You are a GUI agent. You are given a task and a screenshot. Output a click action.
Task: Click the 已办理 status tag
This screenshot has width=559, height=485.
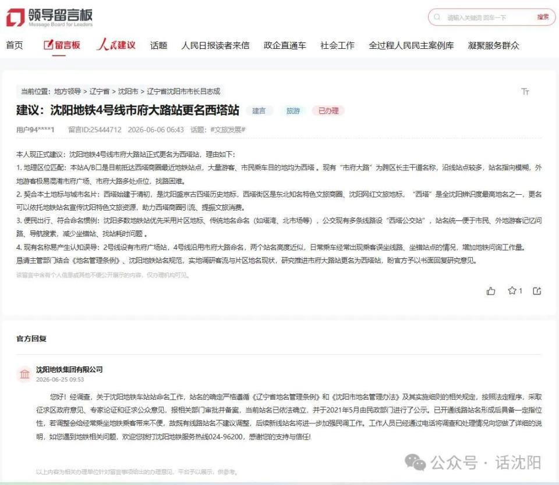click(x=328, y=110)
